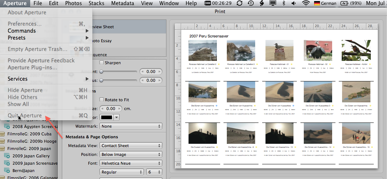The image size is (387, 179).
Task: Click the Bluetooth menu bar icon
Action: [283, 3]
